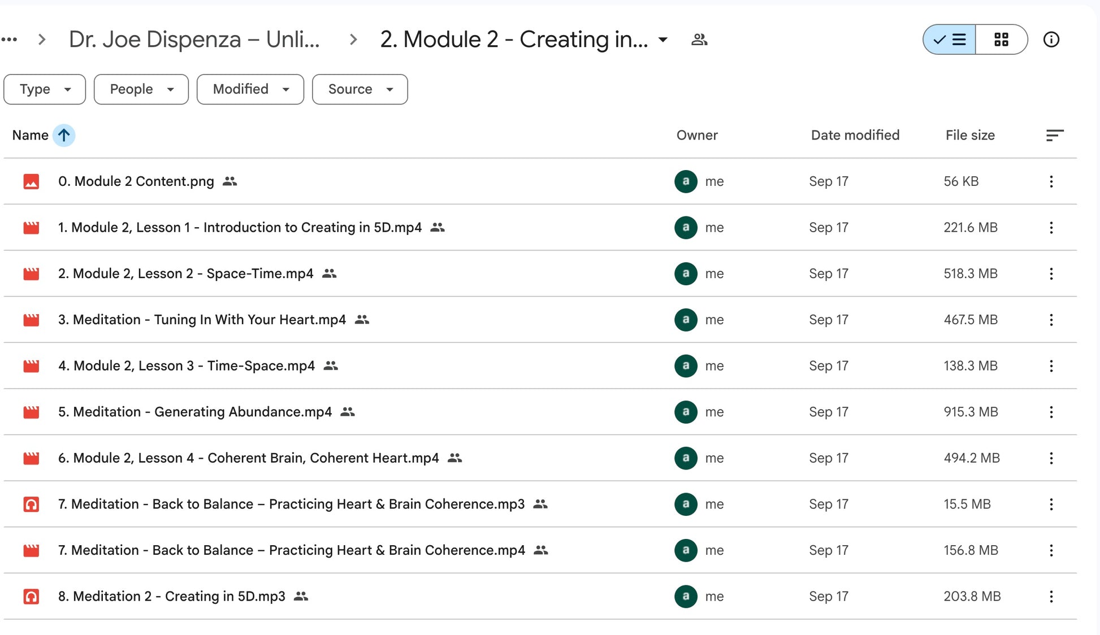Expand the Type filter dropdown

tap(45, 89)
